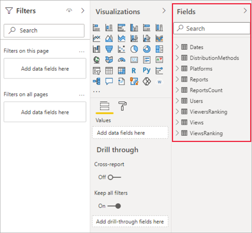Select the Scatter chart visual
The width and height of the screenshot is (252, 233).
tap(122, 49)
